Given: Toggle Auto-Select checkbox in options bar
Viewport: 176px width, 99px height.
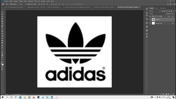Looking at the screenshot, I should [11, 4].
